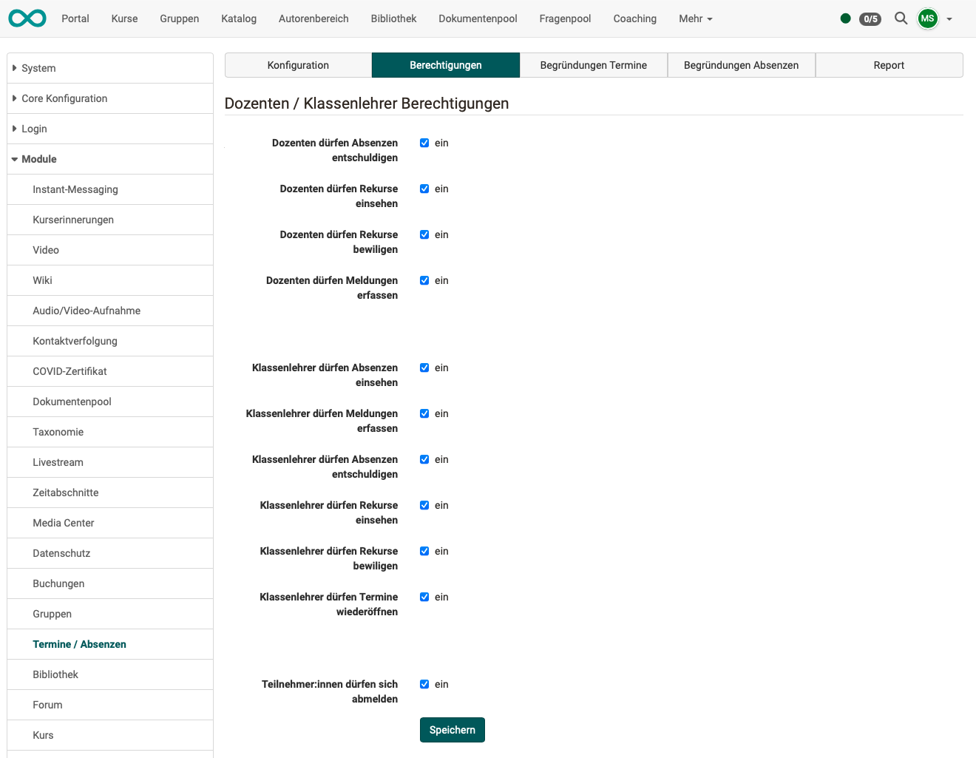The image size is (976, 758).
Task: Select the Fragenpool menu item
Action: pos(565,18)
